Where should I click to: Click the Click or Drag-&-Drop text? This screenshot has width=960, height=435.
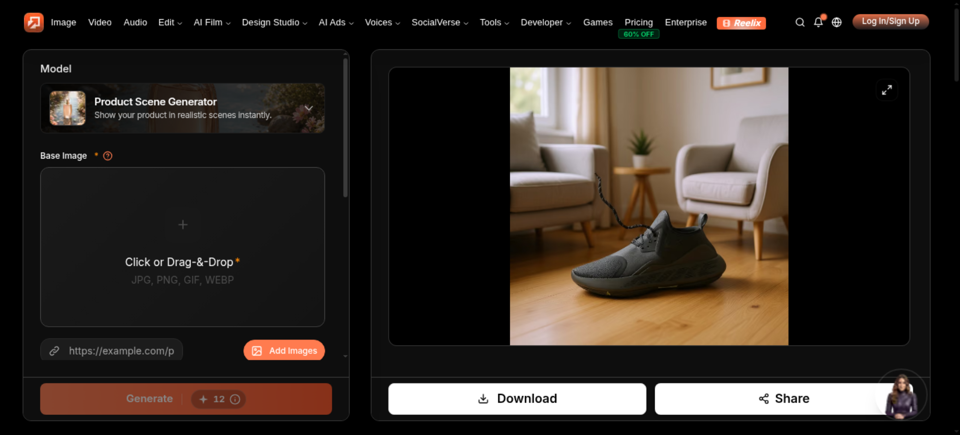point(179,262)
